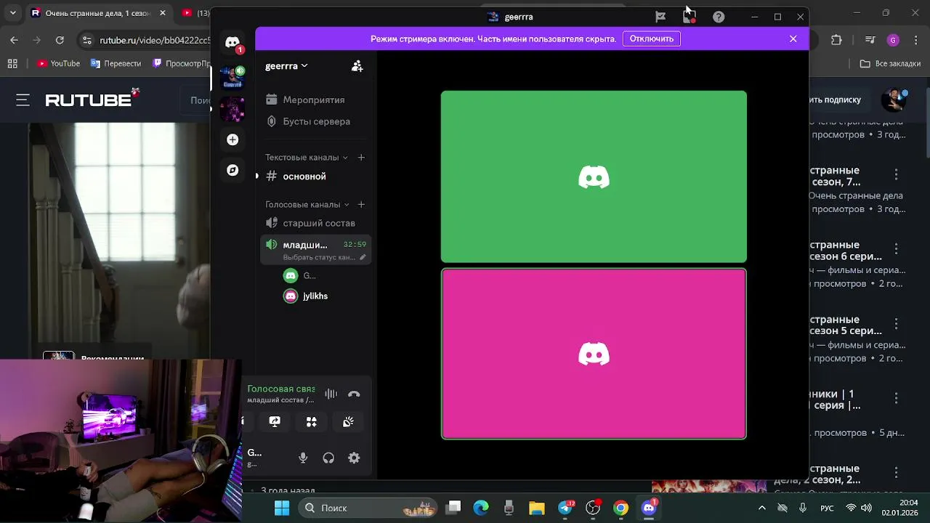Open system volume speaker icon
This screenshot has height=523, width=930.
pos(866,508)
